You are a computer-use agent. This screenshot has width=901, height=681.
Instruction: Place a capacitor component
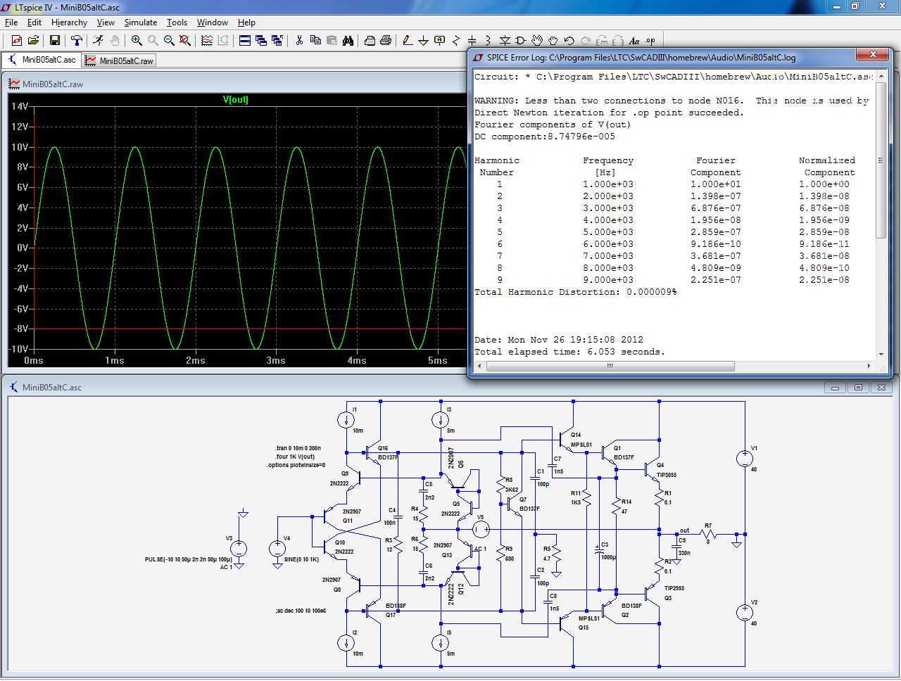pyautogui.click(x=472, y=41)
